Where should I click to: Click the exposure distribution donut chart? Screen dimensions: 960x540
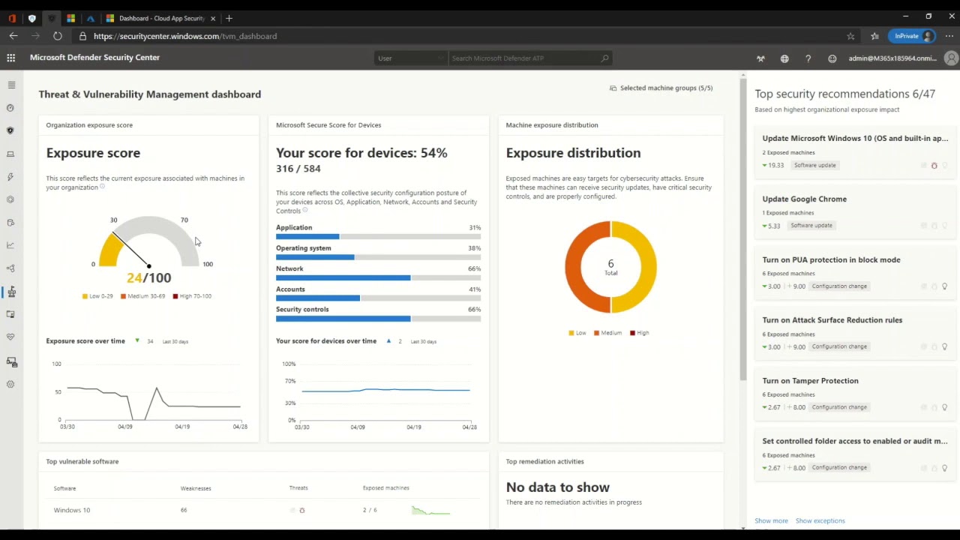coord(610,267)
